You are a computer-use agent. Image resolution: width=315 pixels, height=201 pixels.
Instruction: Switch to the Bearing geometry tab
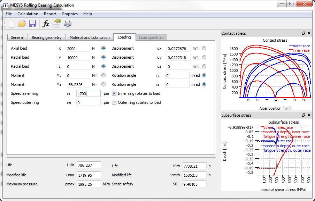[x=46, y=37]
